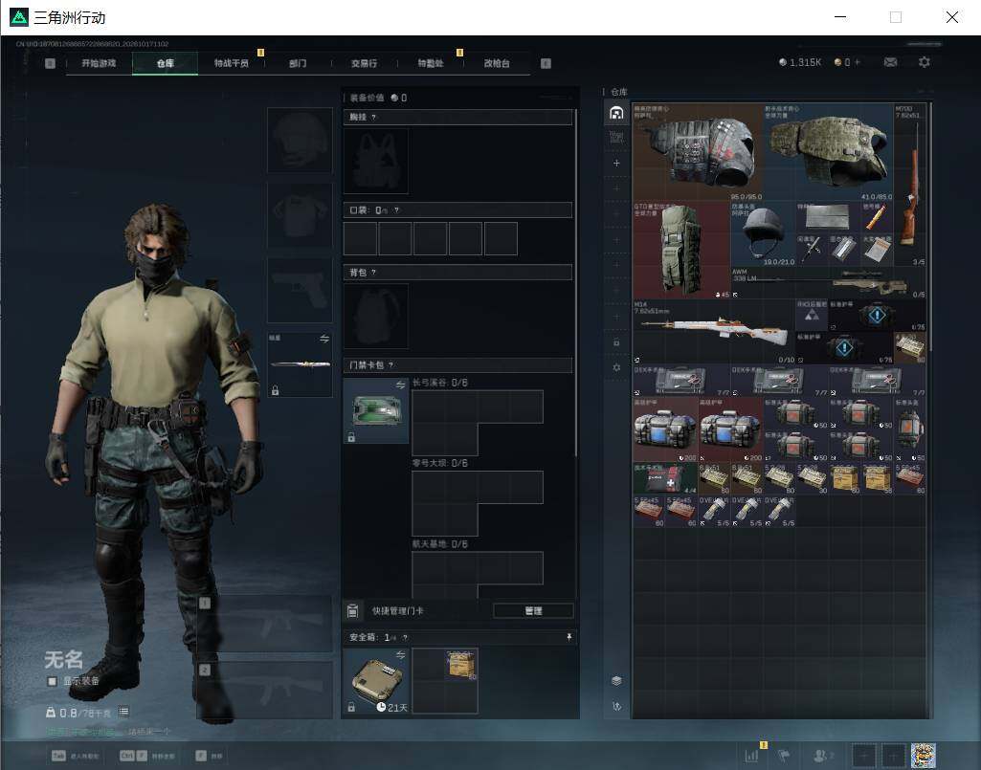Click the sort icon at the warehouse sidebar bottom
The image size is (981, 770).
tap(616, 706)
